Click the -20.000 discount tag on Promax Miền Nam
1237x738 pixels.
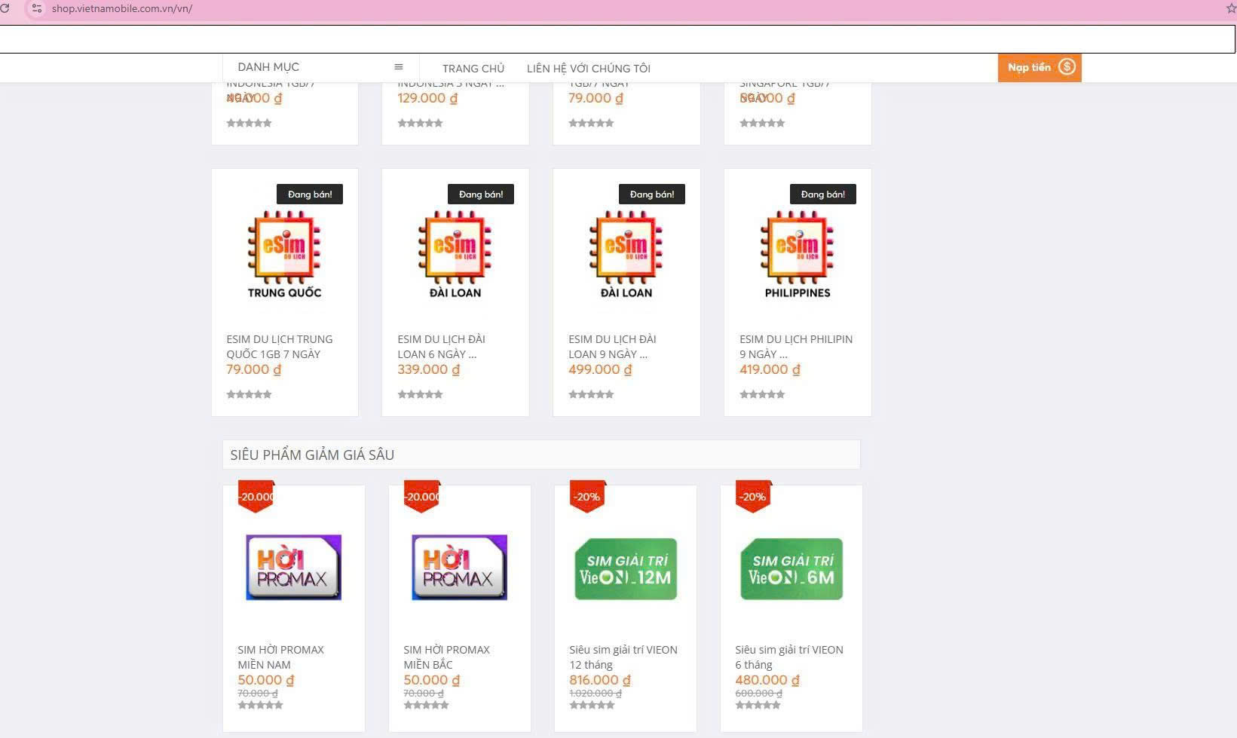point(256,497)
